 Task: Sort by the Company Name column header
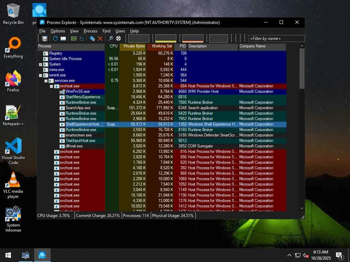(x=262, y=46)
